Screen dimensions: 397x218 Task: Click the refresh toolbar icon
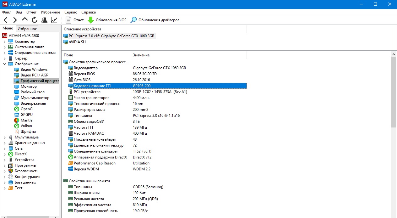[x=35, y=20]
